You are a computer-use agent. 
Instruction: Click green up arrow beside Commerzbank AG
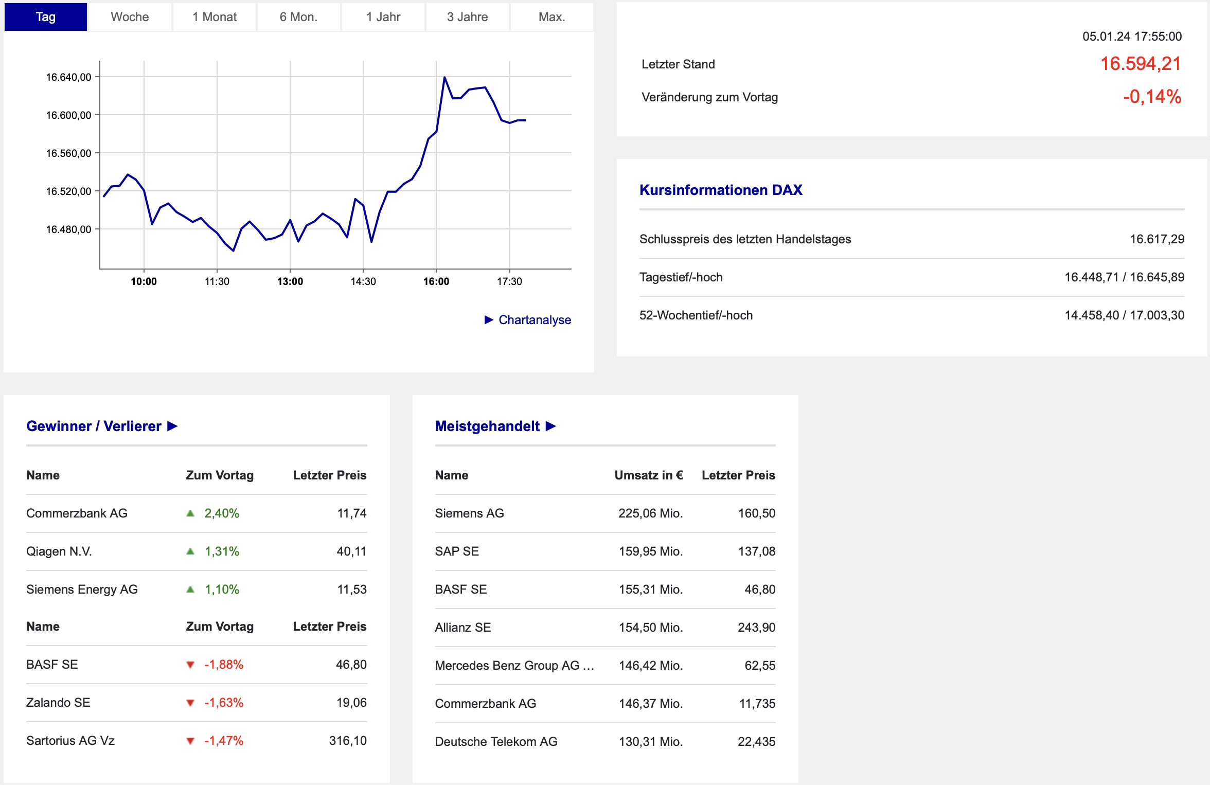[x=190, y=513]
